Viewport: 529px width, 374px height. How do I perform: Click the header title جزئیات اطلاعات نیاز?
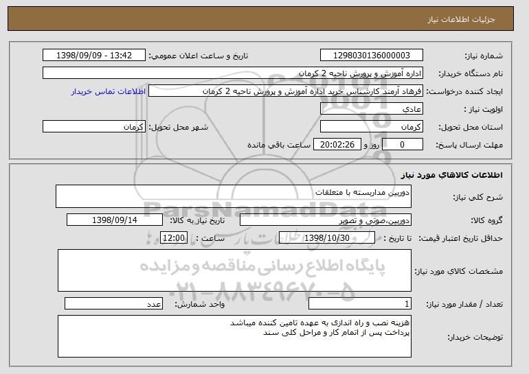461,19
